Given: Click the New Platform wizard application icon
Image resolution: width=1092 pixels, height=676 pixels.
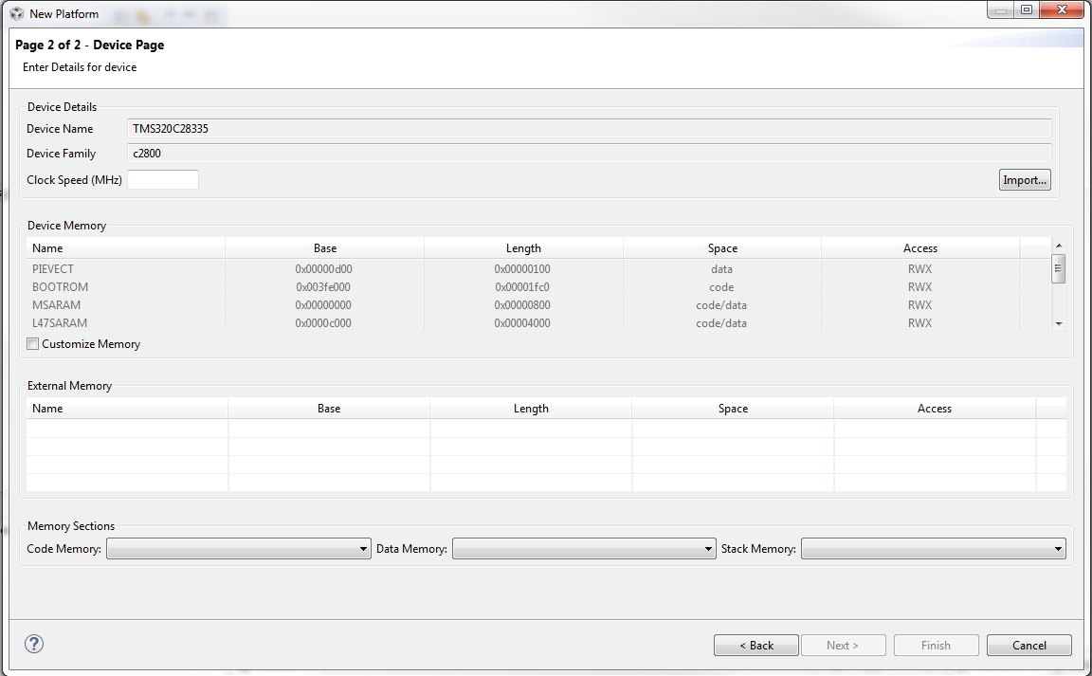Looking at the screenshot, I should pyautogui.click(x=15, y=13).
